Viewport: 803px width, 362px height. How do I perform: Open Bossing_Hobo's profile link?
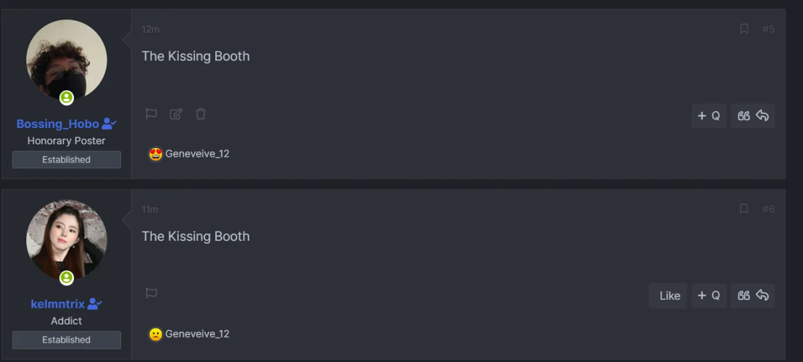click(58, 124)
